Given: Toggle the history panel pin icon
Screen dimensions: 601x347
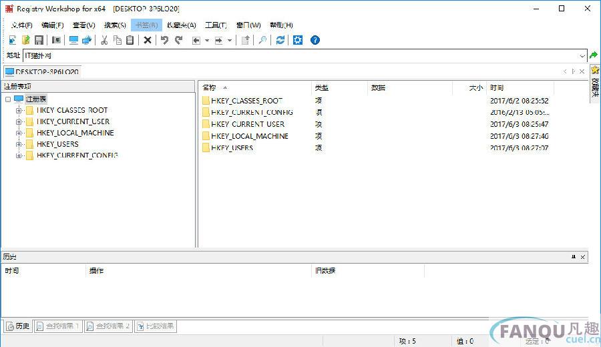Looking at the screenshot, I should pos(574,257).
